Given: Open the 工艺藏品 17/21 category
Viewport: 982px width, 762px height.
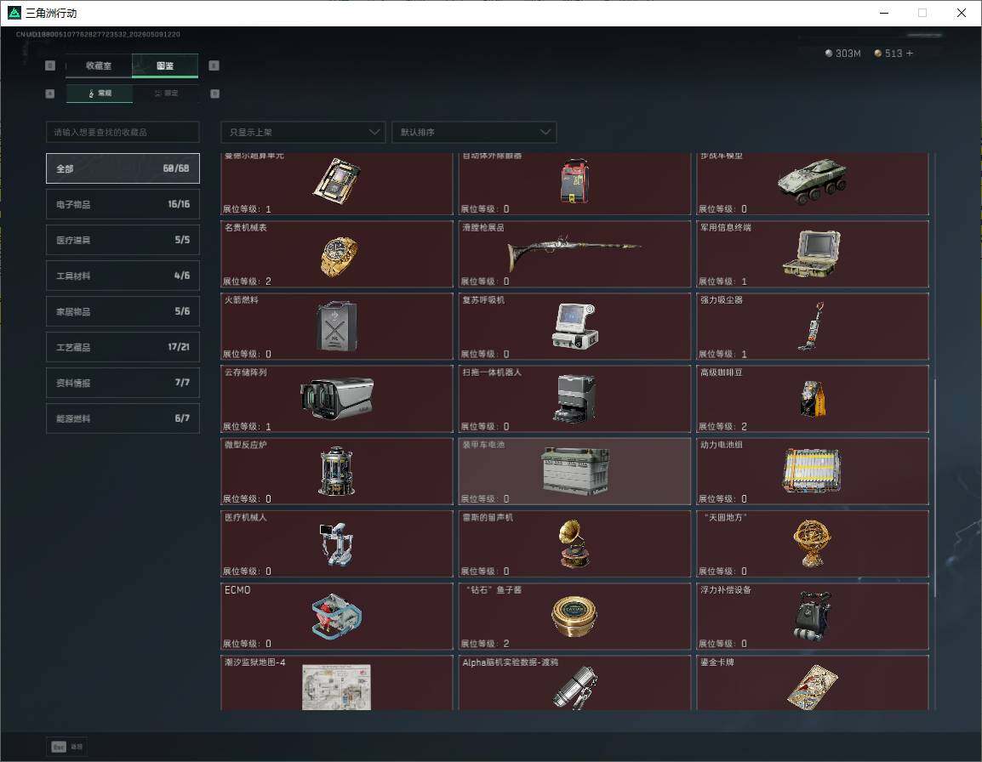Looking at the screenshot, I should pyautogui.click(x=123, y=347).
